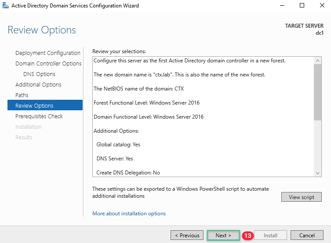Click 'Additional Options:' heading in review box

pos(116,131)
